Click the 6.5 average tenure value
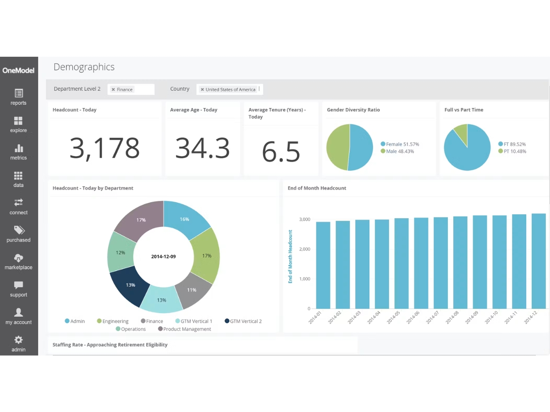 (x=281, y=152)
